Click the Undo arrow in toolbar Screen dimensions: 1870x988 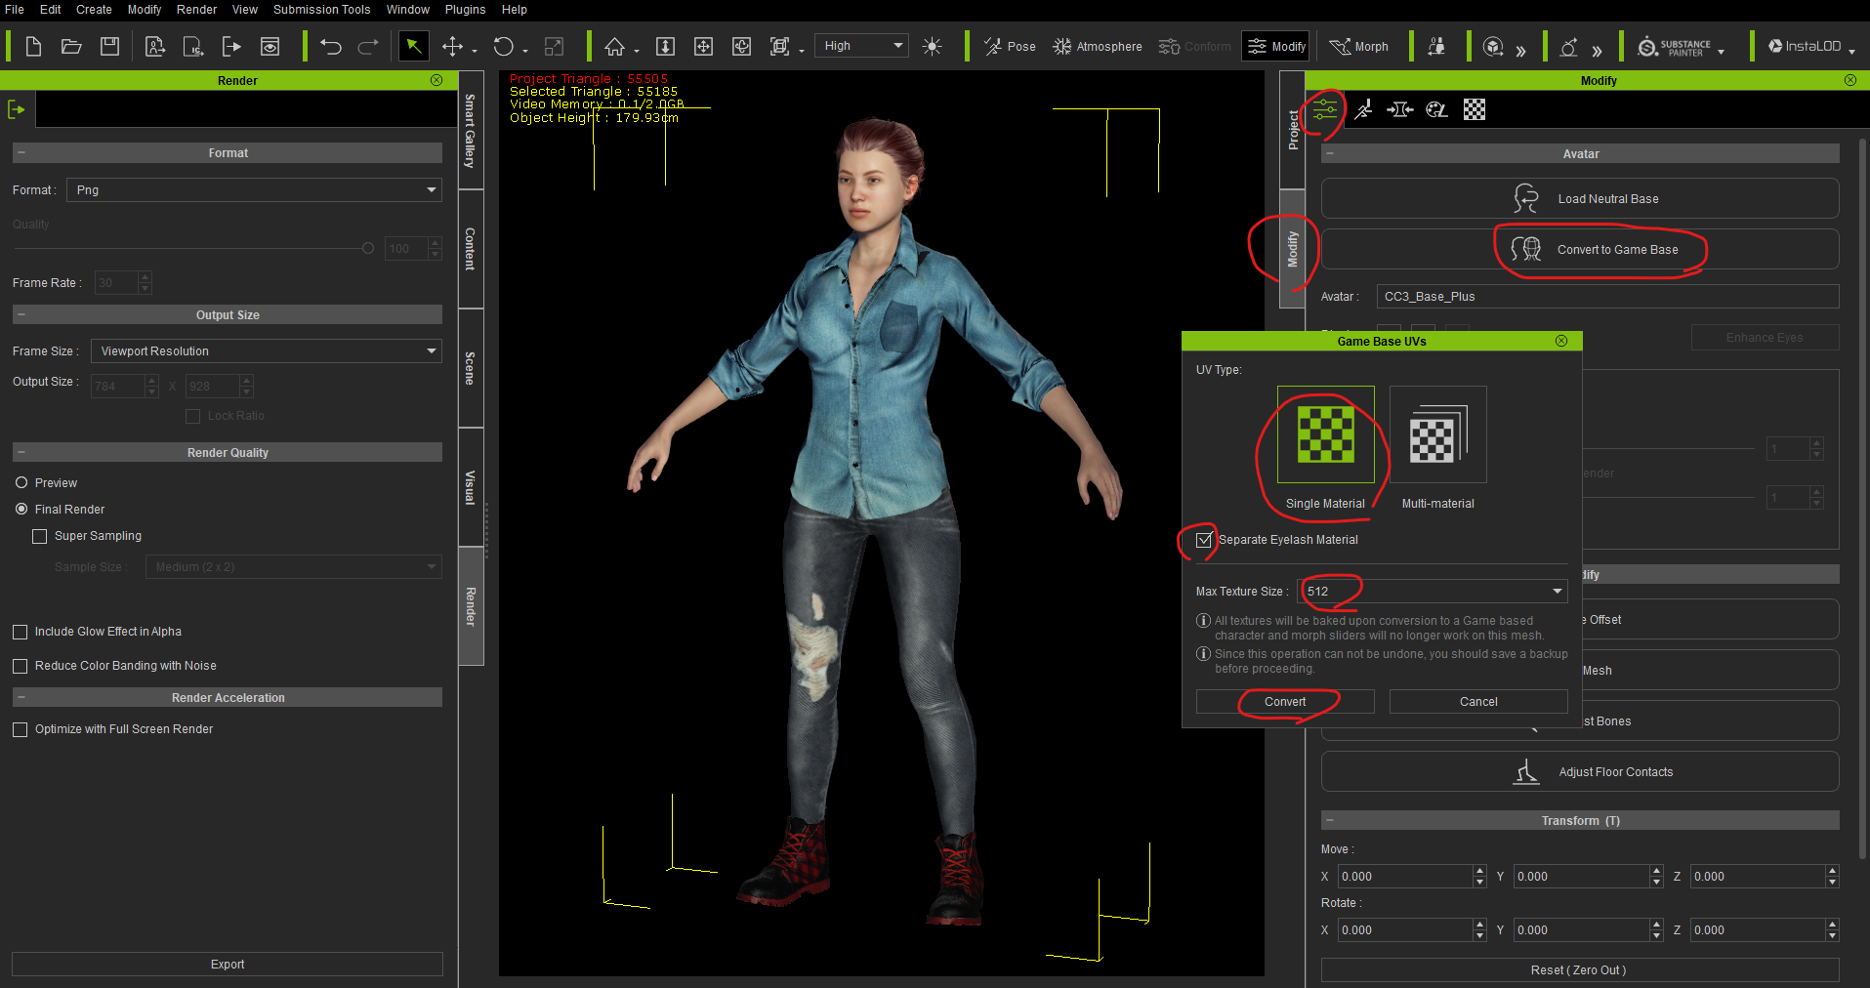point(331,46)
